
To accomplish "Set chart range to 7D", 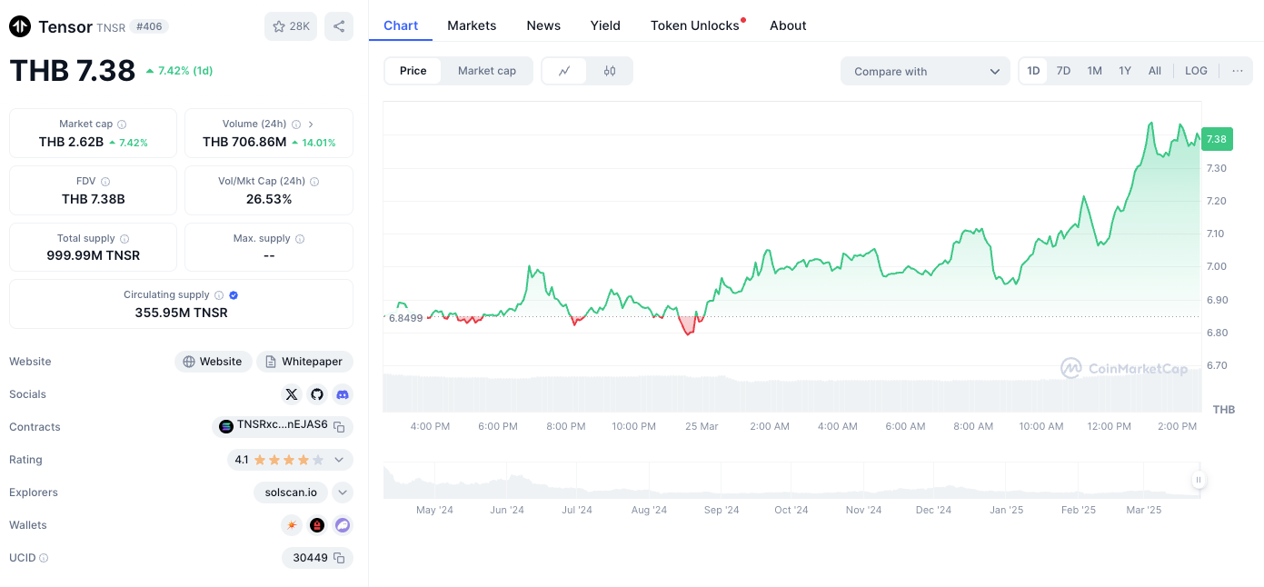I will click(x=1063, y=71).
